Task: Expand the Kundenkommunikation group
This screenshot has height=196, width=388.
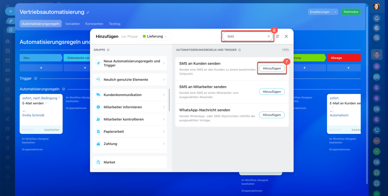Action: (130, 95)
